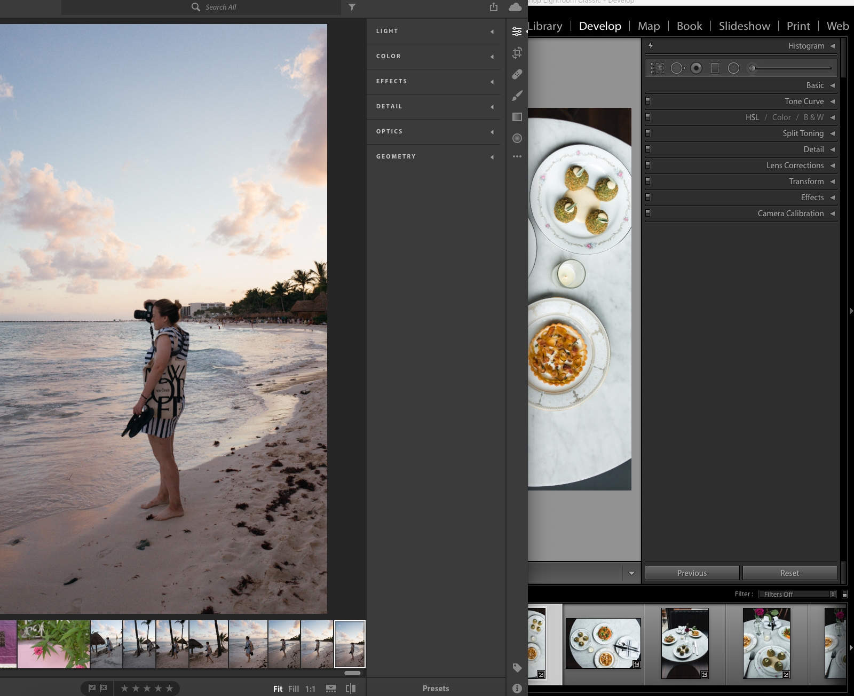The image size is (854, 696).
Task: Expand the COLOR panel arrow
Action: click(492, 57)
